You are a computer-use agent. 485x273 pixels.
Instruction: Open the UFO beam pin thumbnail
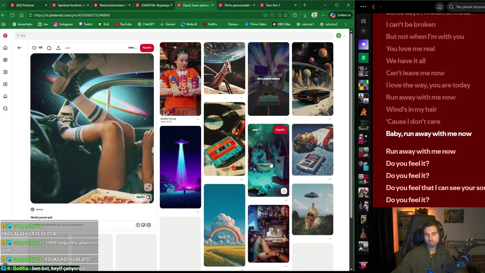point(180,167)
